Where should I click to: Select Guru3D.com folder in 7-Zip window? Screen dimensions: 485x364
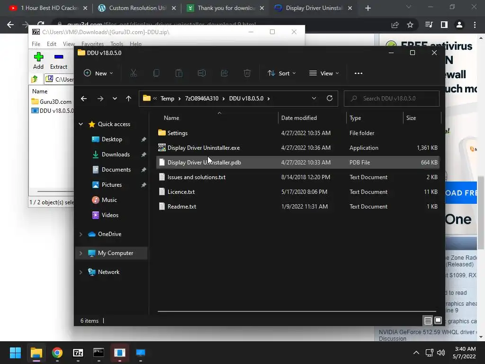(52, 101)
